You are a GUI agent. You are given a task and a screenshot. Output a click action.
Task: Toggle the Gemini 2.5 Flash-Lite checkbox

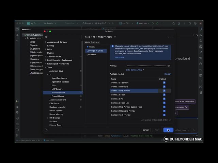164,103
